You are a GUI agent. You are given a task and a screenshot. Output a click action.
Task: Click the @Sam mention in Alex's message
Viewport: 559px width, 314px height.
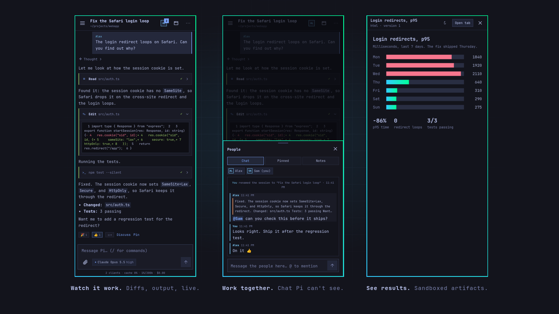pyautogui.click(x=238, y=219)
